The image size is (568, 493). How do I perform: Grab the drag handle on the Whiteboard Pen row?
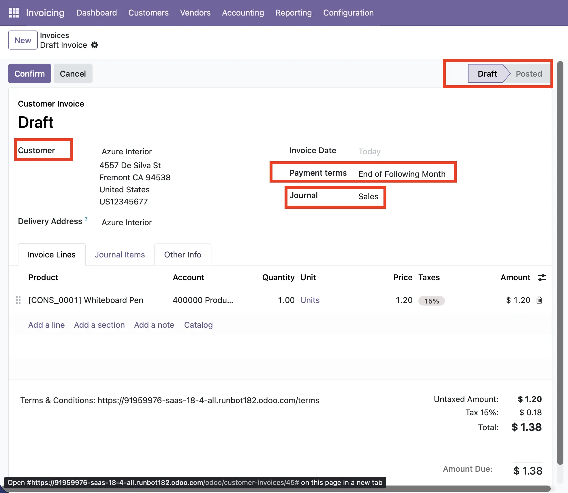point(18,300)
